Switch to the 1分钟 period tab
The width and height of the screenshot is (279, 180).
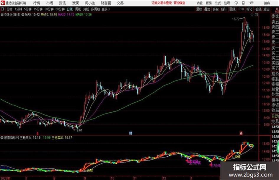coord(18,9)
